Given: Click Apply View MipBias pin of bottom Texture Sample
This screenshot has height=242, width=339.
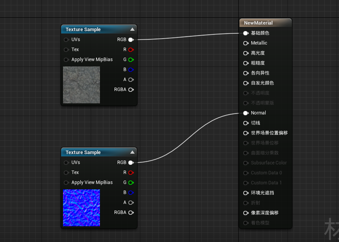Looking at the screenshot, I should (66, 182).
